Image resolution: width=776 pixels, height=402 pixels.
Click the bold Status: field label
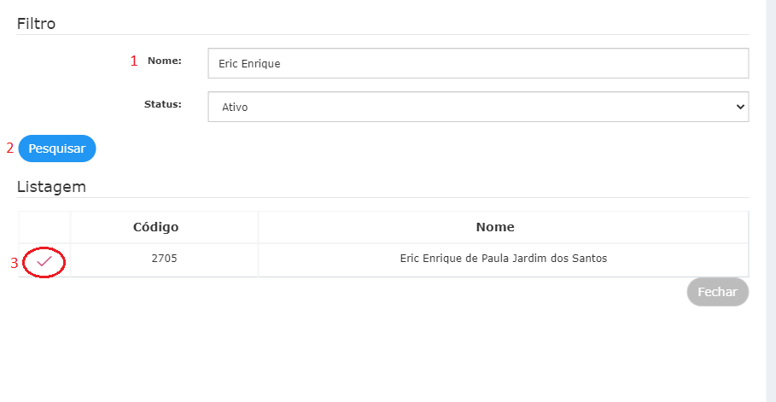pos(163,104)
